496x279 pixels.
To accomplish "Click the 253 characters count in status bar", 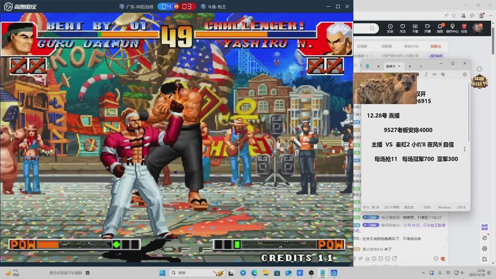I will coord(392,207).
